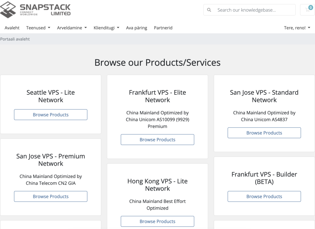Focus the knowledgebase search field
Viewport: 315px width, 229px height.
(x=249, y=10)
